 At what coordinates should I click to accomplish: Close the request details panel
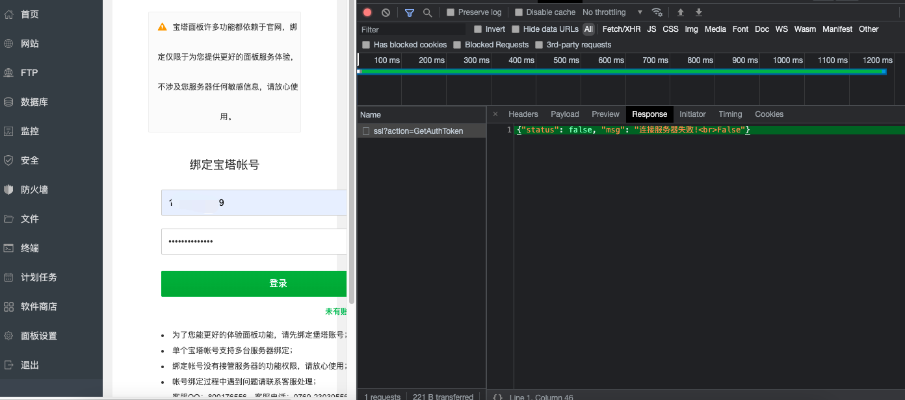495,114
